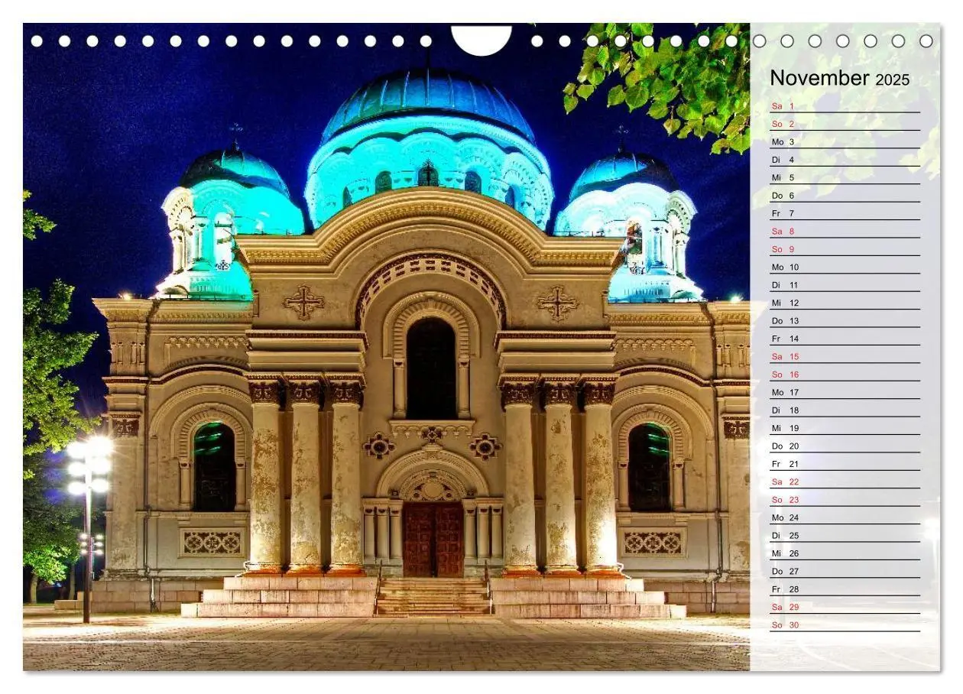Select the Di 18 calendar row

[845, 410]
